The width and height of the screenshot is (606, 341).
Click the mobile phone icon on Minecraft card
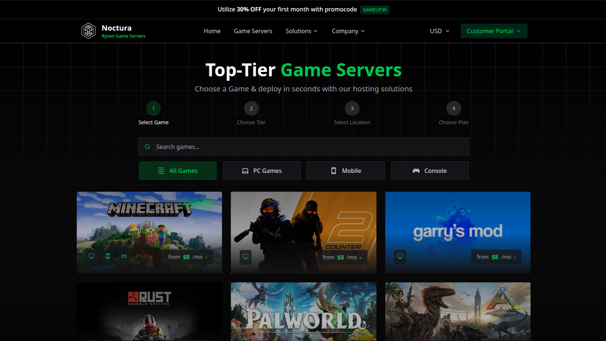pyautogui.click(x=108, y=256)
